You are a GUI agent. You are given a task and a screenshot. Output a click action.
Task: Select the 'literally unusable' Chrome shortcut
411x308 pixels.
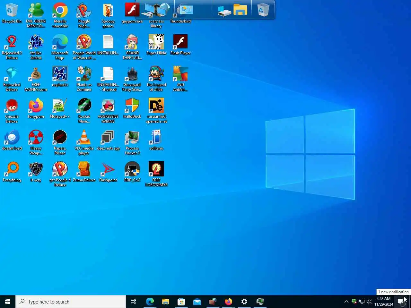[x=60, y=15]
